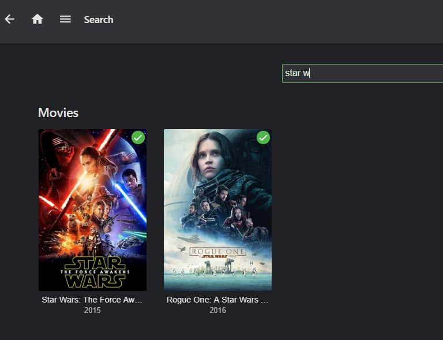This screenshot has height=340, width=443.
Task: Click the Movies section heading
Action: coord(58,113)
